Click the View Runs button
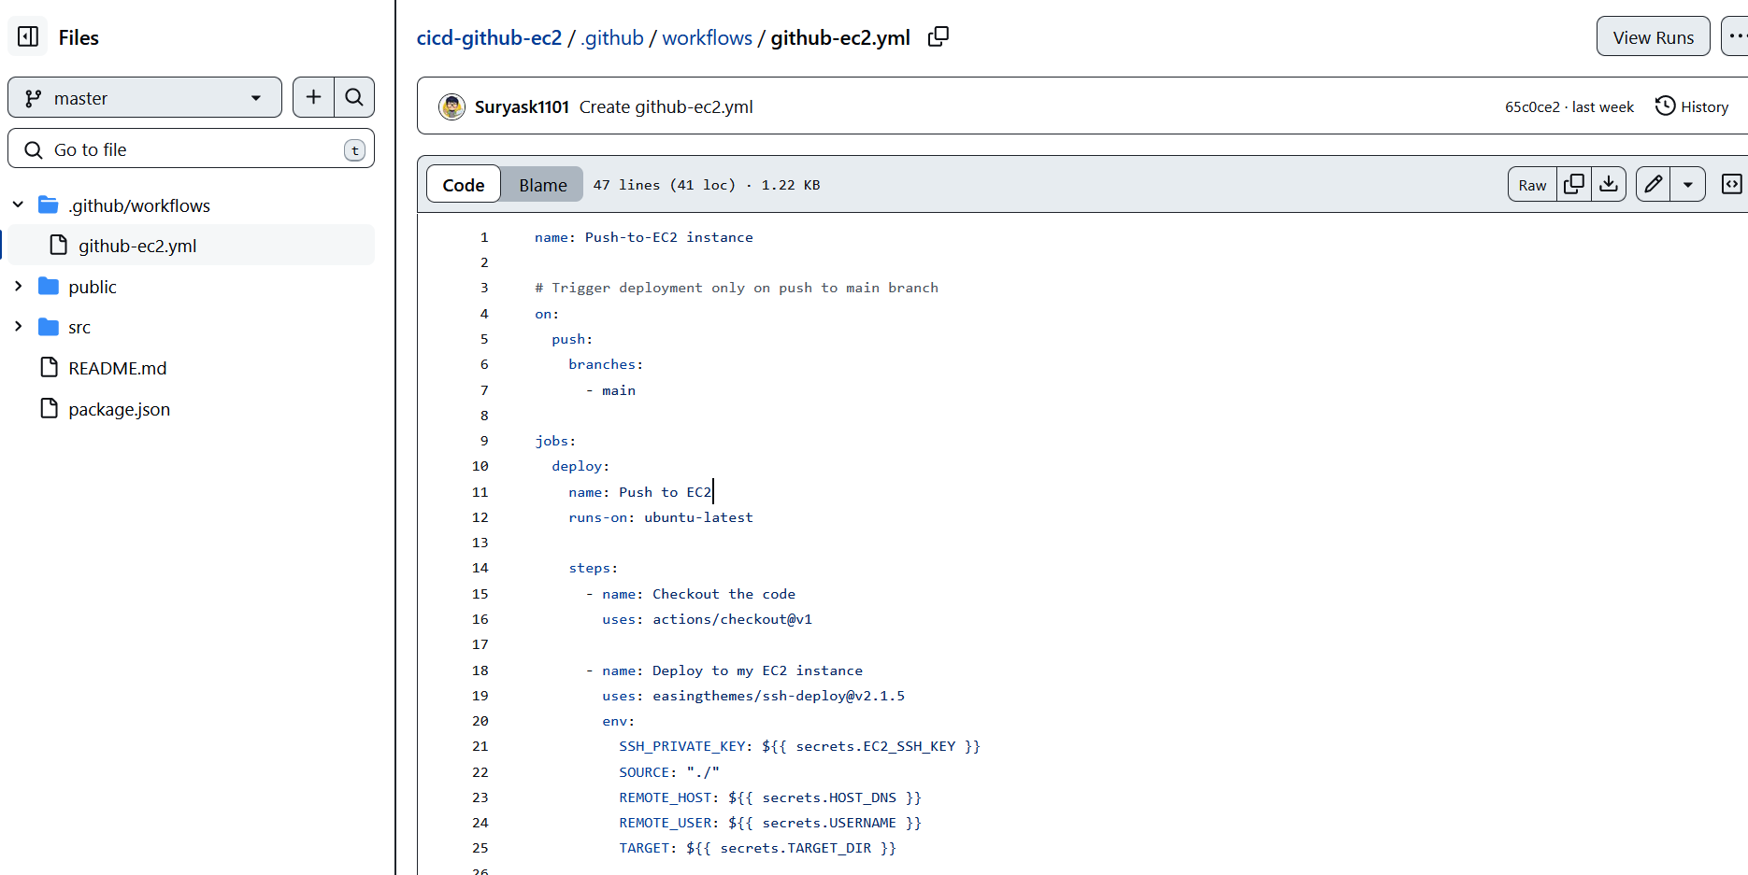 click(1653, 36)
